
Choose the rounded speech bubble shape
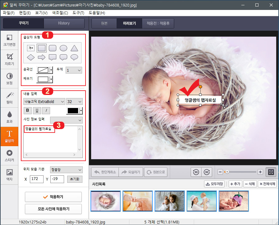tap(63, 57)
